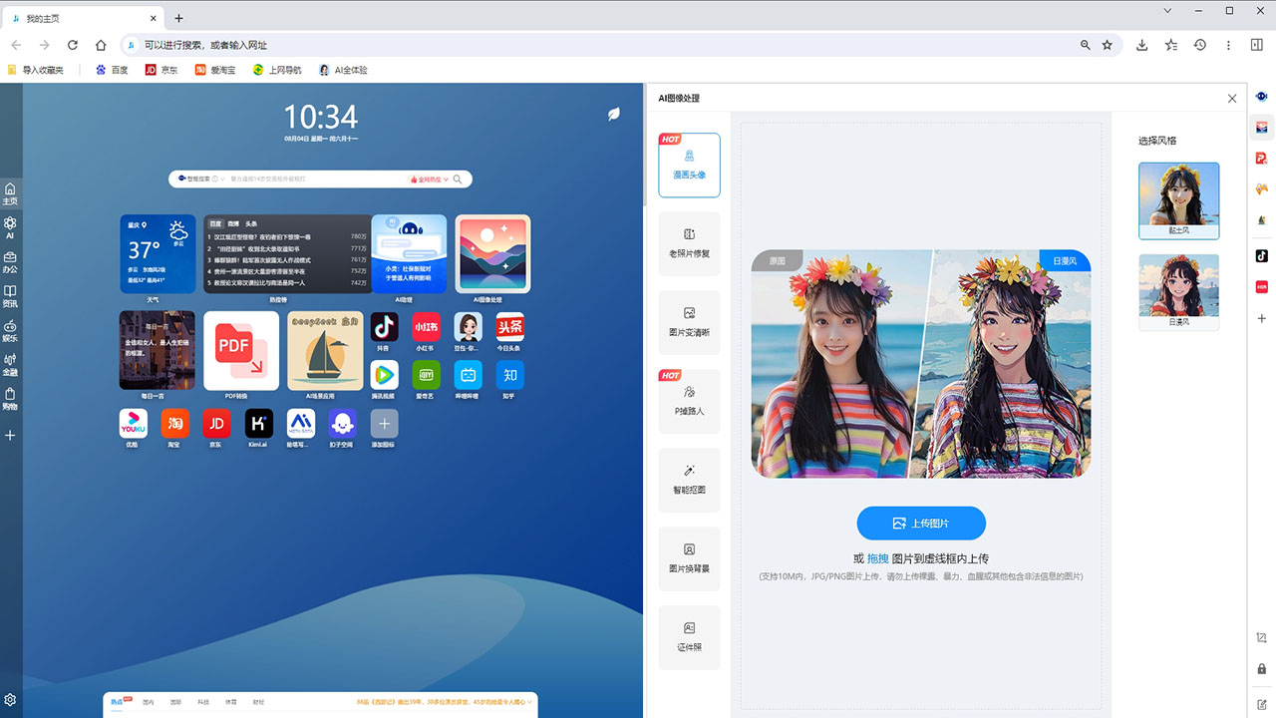Open the Douyin icon in the right sidebar

click(x=1260, y=256)
